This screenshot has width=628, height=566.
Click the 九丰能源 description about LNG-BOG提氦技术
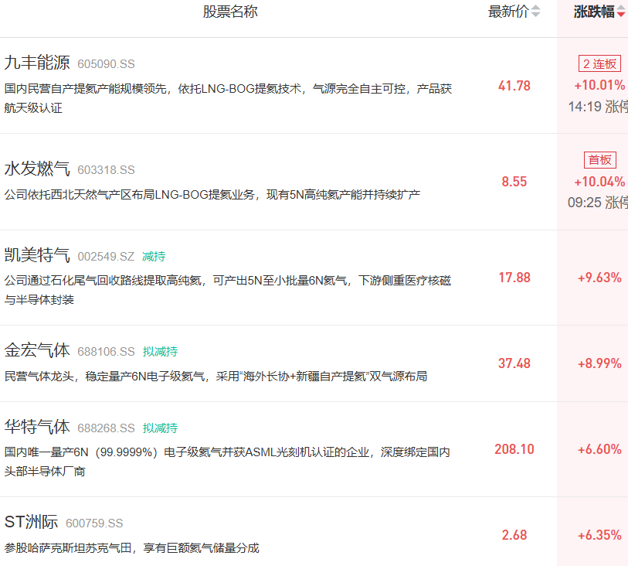pyautogui.click(x=228, y=98)
